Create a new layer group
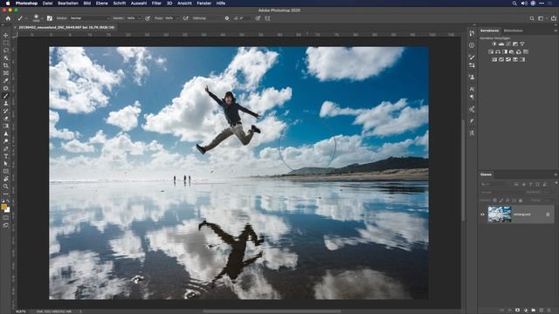 [534, 311]
